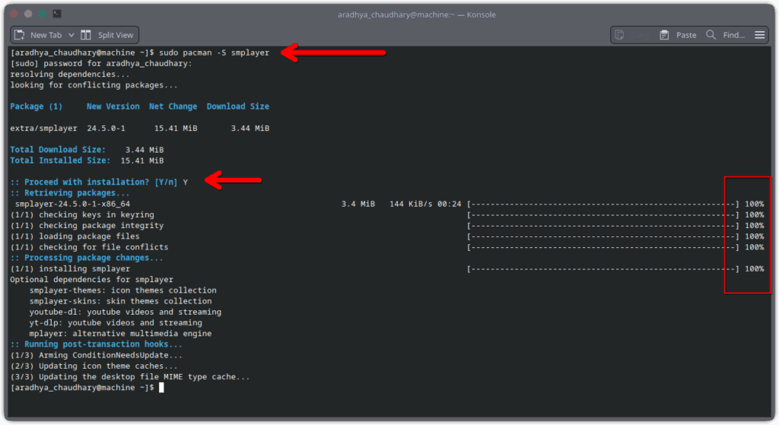Screen dimensions: 779x425
Task: Click 'yt-dlp: youtube videos and streaming' line
Action: [116, 323]
